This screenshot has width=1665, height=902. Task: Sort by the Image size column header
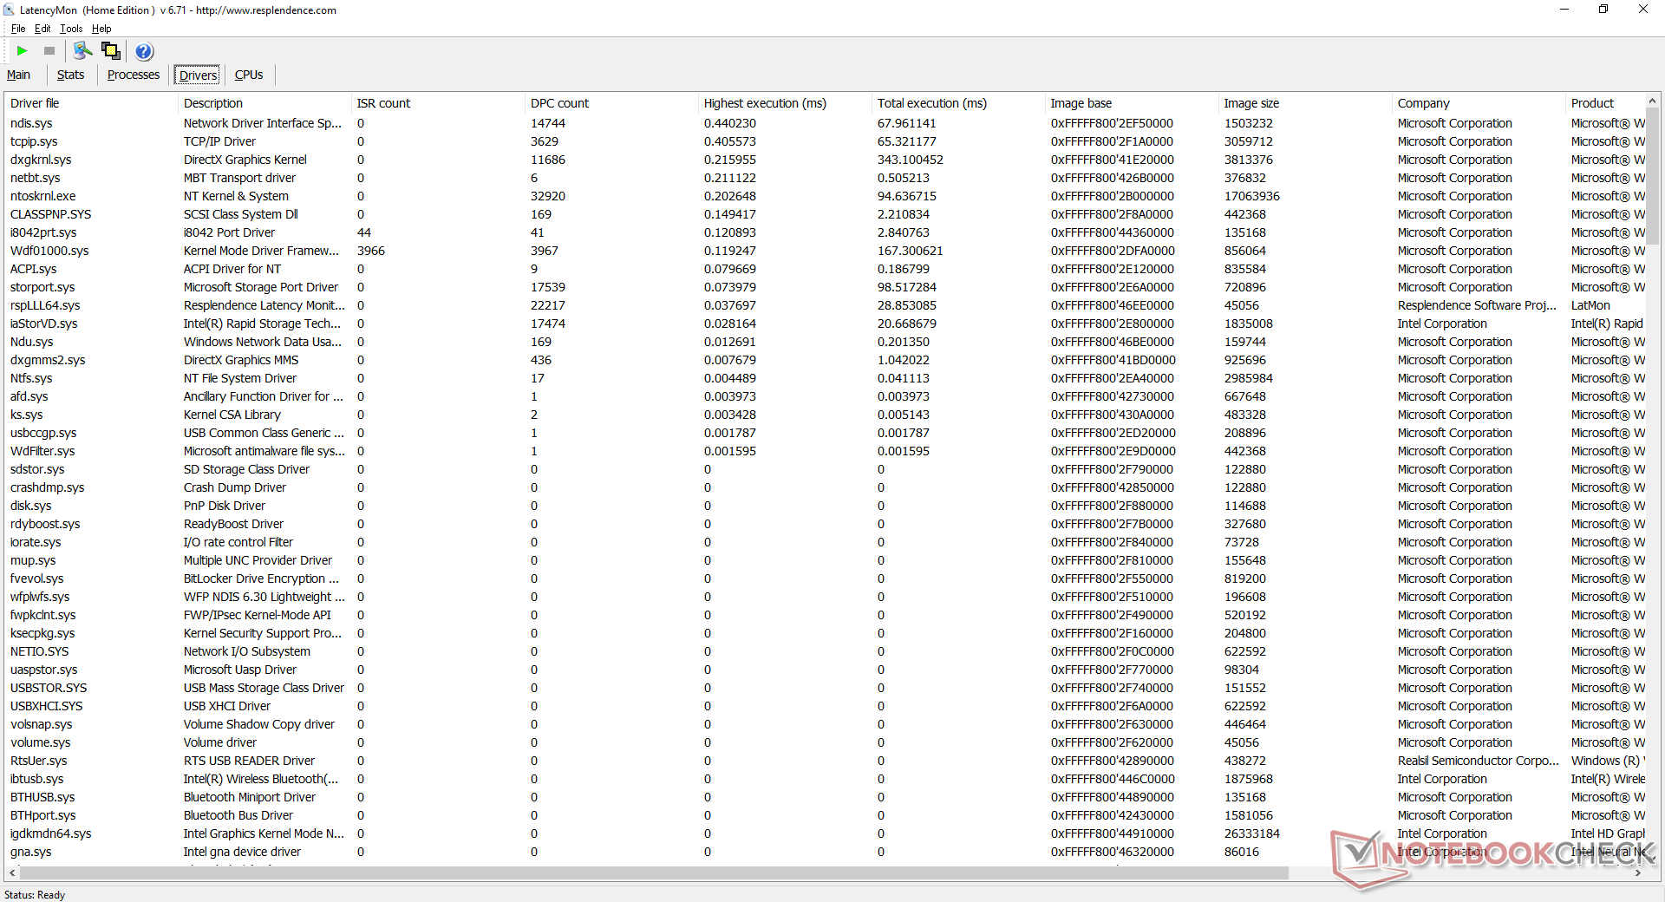point(1305,103)
